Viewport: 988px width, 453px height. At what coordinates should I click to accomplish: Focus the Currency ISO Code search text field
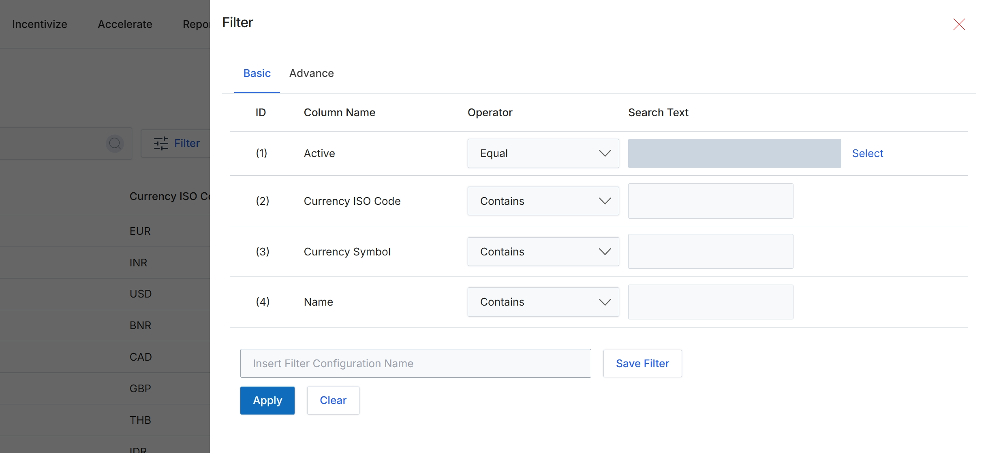(710, 201)
